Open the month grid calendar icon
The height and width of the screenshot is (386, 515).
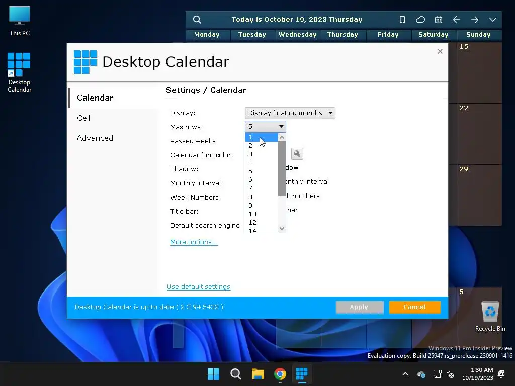click(x=439, y=20)
